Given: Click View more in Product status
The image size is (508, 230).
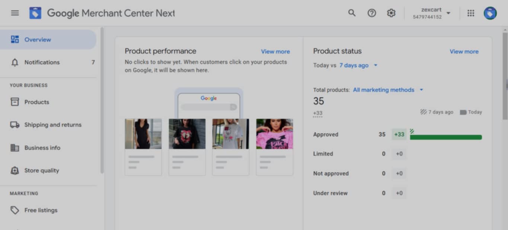Looking at the screenshot, I should (464, 52).
